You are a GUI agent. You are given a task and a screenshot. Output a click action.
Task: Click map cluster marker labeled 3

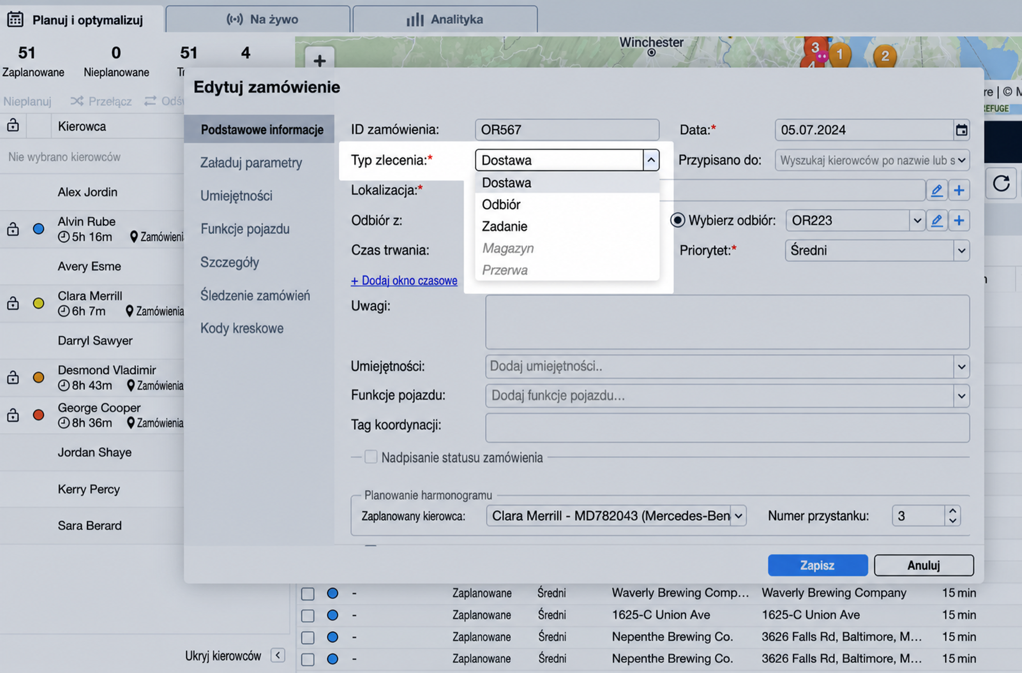pyautogui.click(x=814, y=48)
